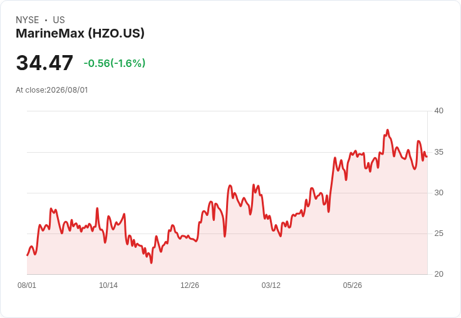Click the 35 price axis label
The image size is (461, 318).
pos(438,152)
